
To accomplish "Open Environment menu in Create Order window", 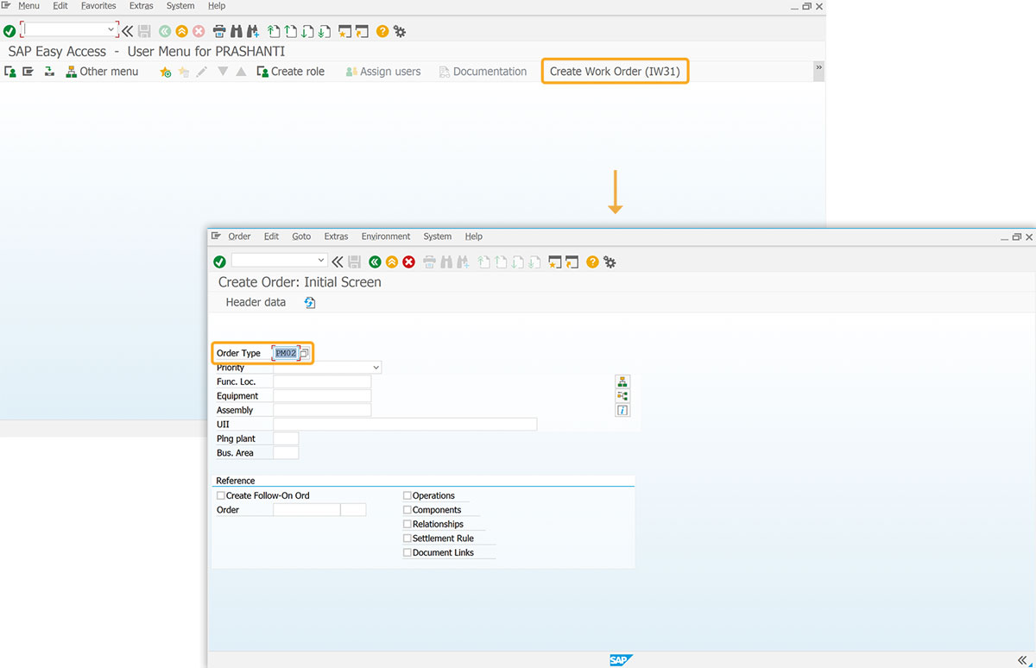I will tap(386, 236).
